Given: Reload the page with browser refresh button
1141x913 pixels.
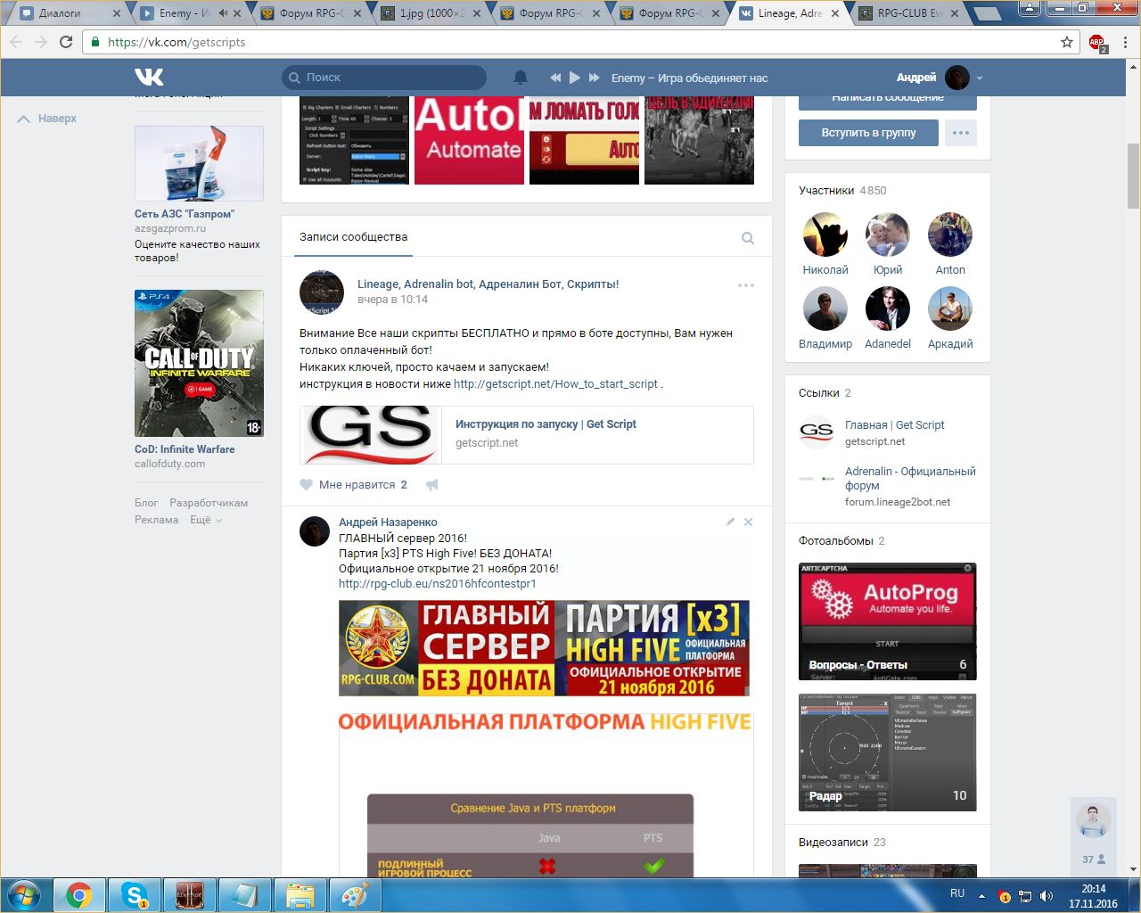Looking at the screenshot, I should click(x=66, y=42).
